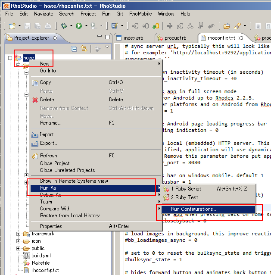Click the Open Perspective toolbar icon
Image resolution: width=271 pixels, height=275 pixels.
coord(115,26)
